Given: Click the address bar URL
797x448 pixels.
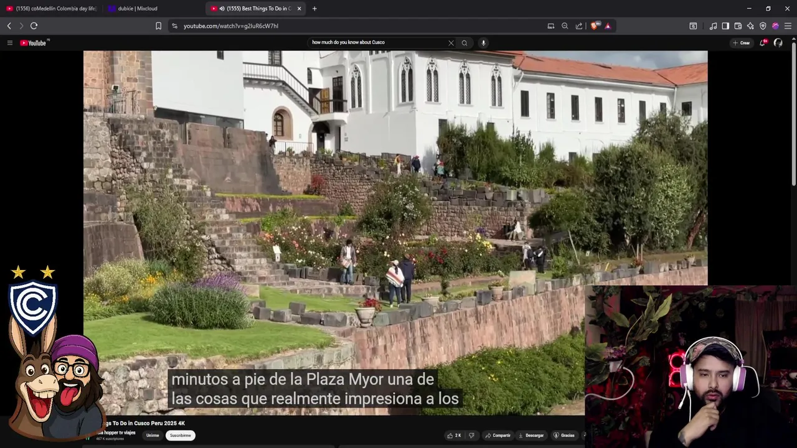Looking at the screenshot, I should click(x=231, y=26).
